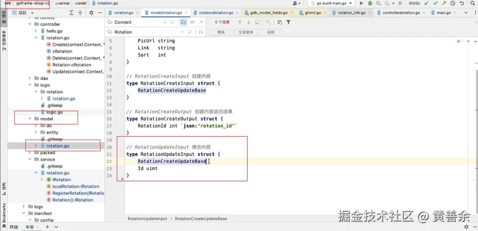Click into the Content search field
Screen dimensions: 478x231
pyautogui.click(x=138, y=22)
